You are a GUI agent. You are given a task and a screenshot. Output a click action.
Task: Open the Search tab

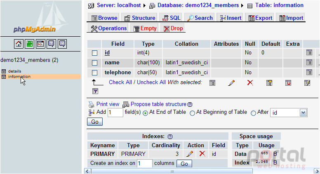(x=200, y=18)
